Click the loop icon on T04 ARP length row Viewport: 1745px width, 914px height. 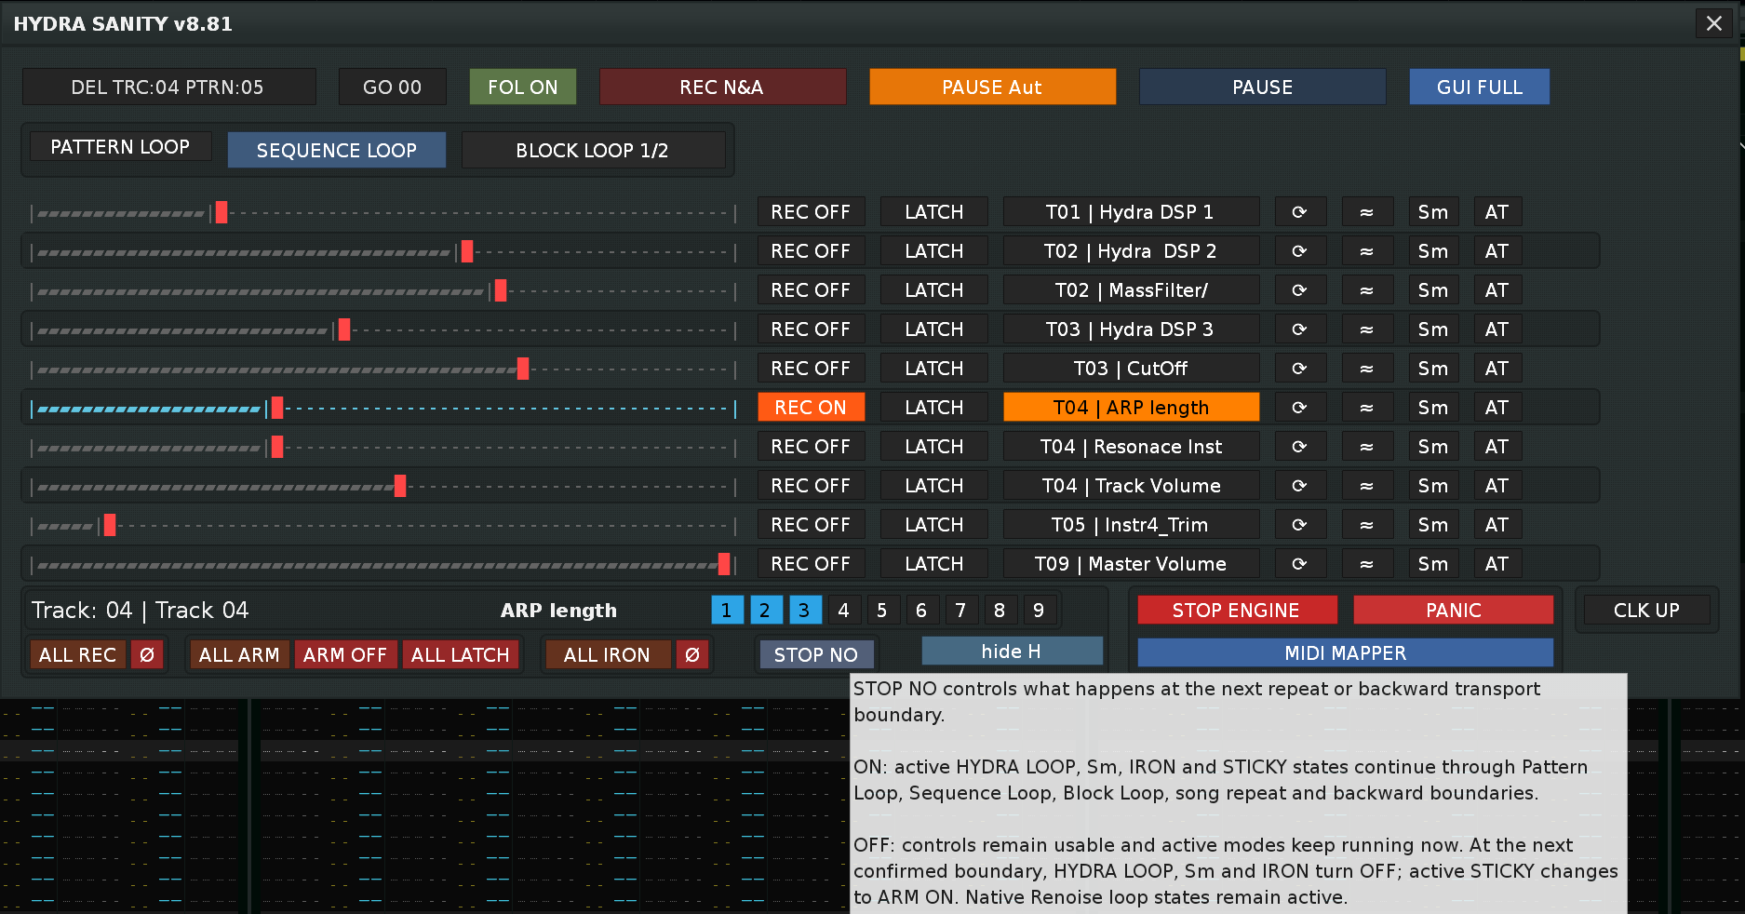tap(1300, 408)
